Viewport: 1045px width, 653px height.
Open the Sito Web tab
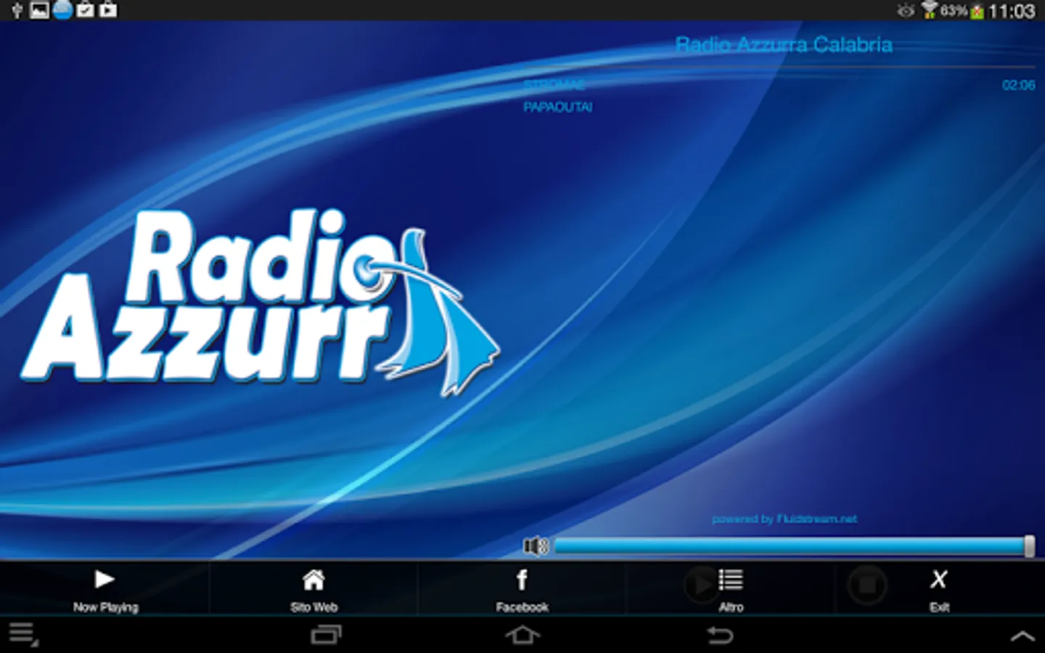(313, 589)
